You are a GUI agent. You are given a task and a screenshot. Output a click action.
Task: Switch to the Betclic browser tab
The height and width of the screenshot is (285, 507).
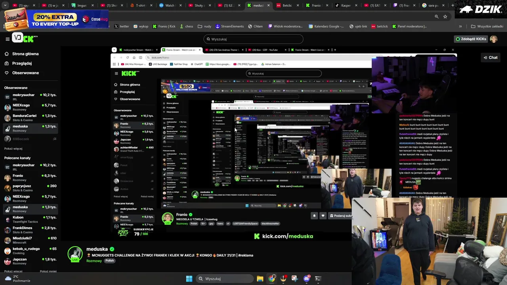click(287, 6)
